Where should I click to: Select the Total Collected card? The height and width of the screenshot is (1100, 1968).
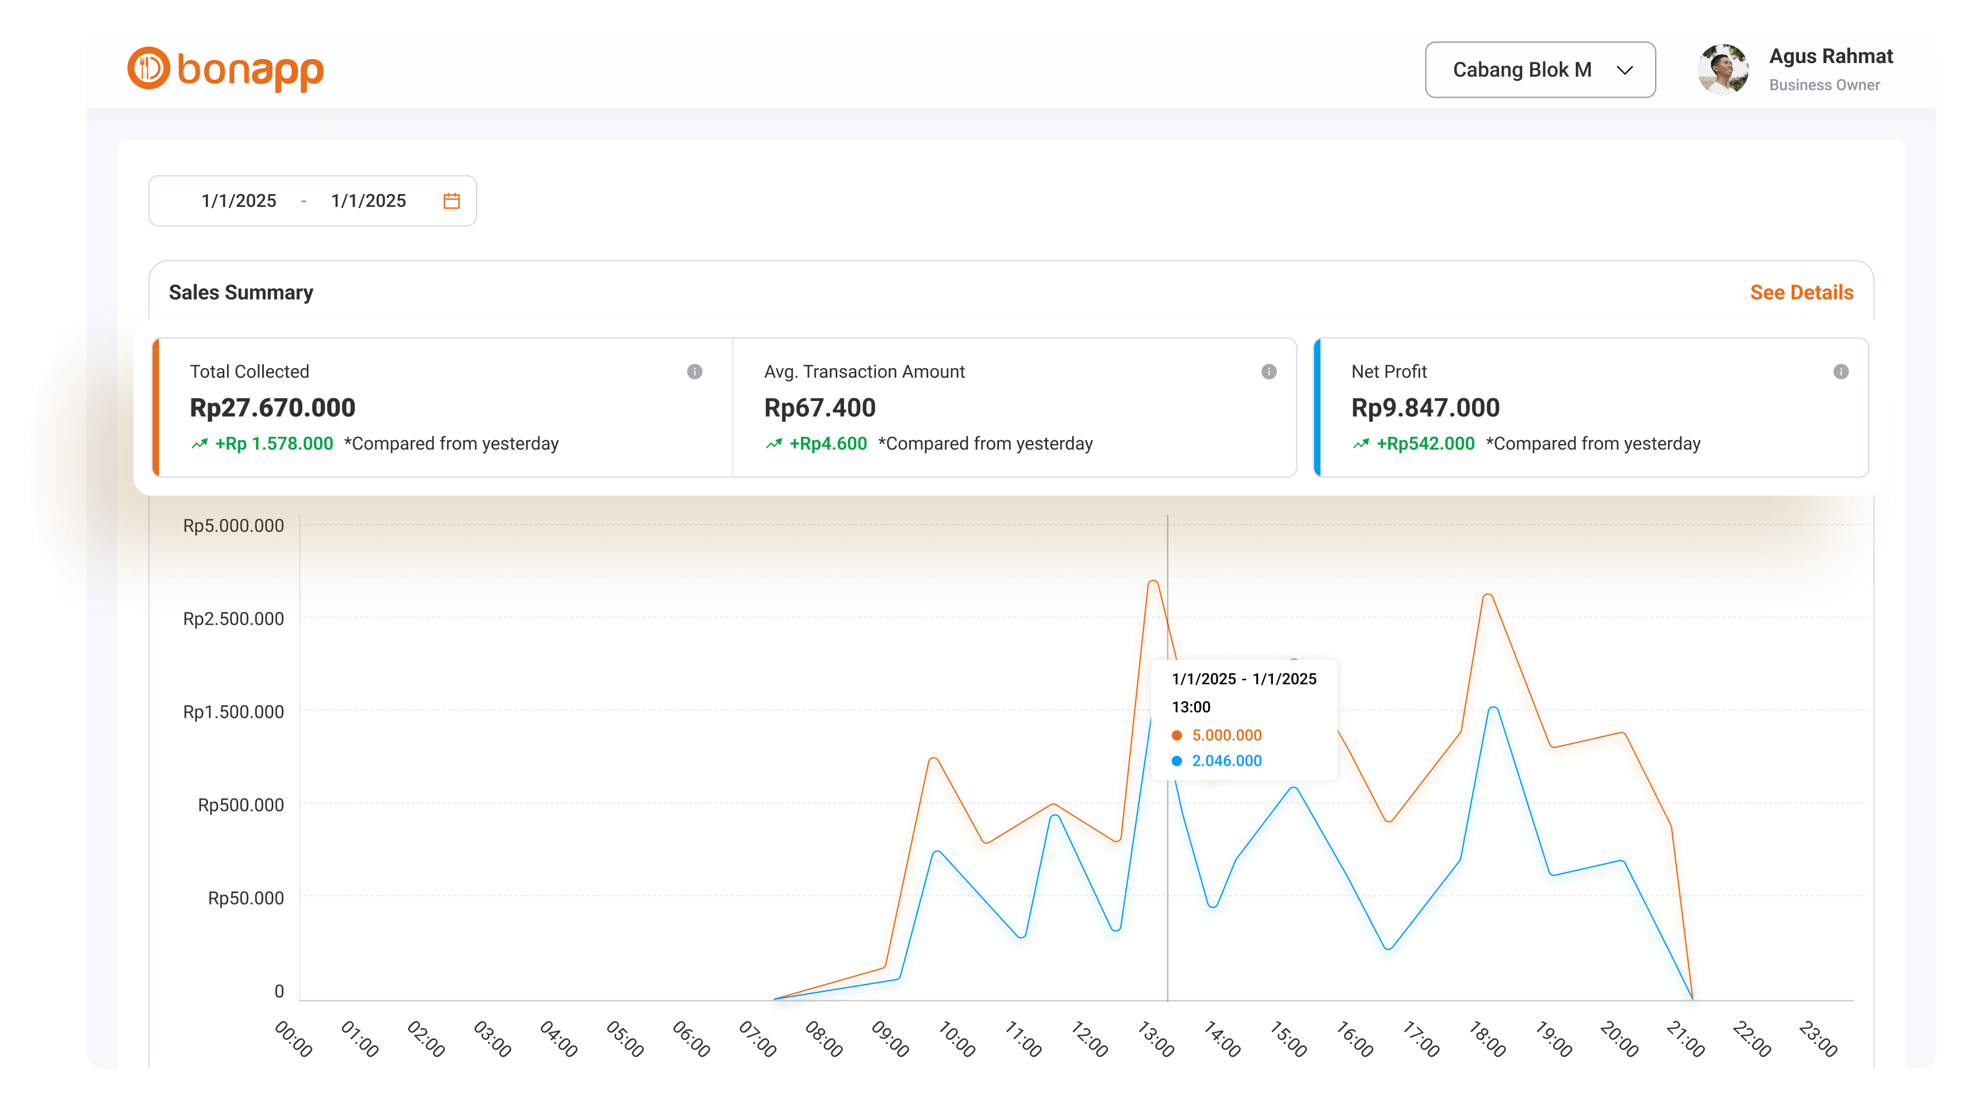click(443, 408)
